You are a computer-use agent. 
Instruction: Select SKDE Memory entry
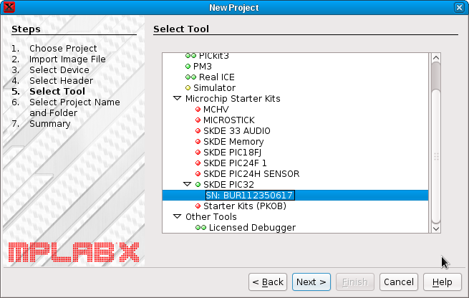click(x=233, y=142)
